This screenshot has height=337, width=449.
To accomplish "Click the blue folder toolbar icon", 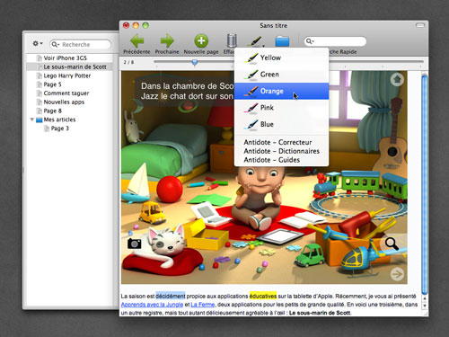I will (x=282, y=41).
